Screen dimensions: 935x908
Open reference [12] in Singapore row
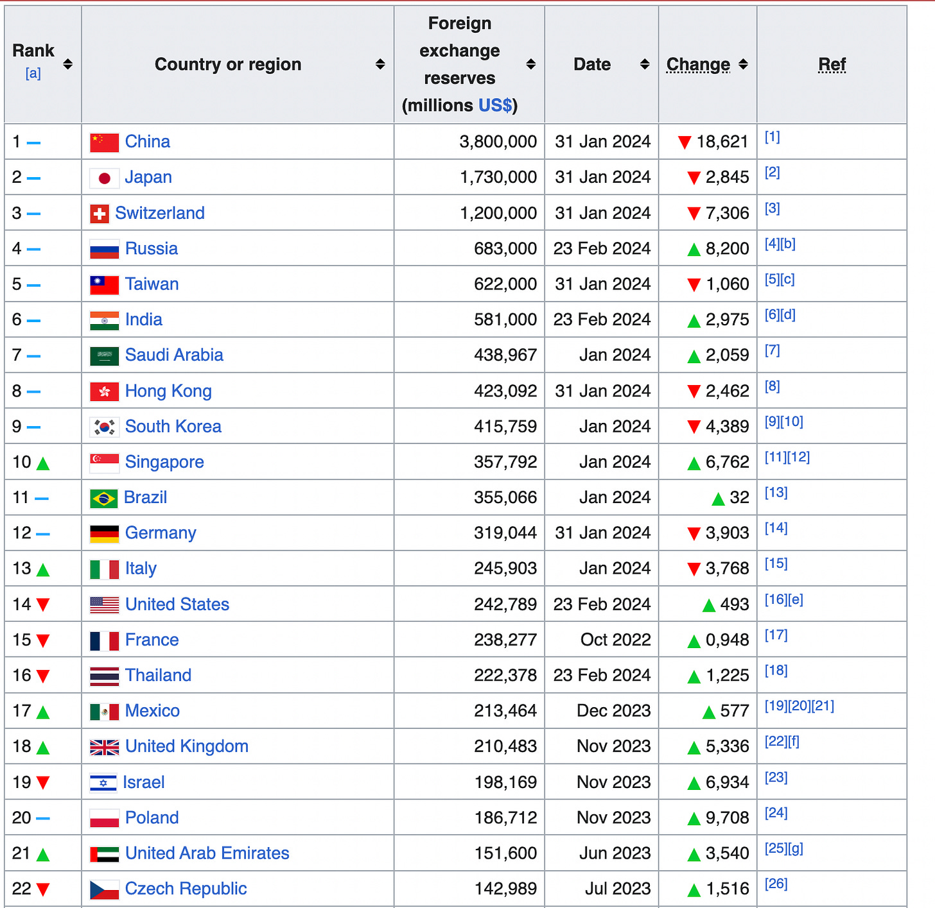799,457
